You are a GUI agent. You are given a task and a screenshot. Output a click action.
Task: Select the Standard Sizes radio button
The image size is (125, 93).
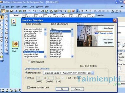[26, 73]
